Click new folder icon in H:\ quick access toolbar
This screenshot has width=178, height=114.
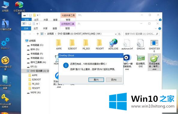pyautogui.click(x=34, y=15)
